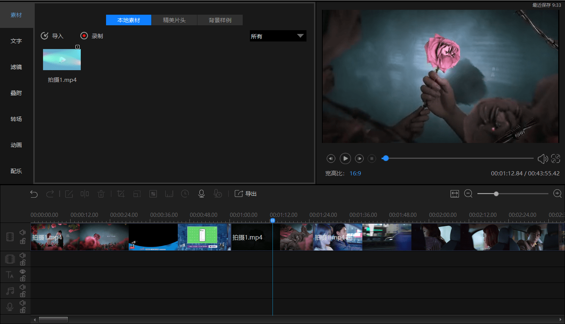
Task: Zoom out the timeline with minus magnifier
Action: (x=468, y=194)
